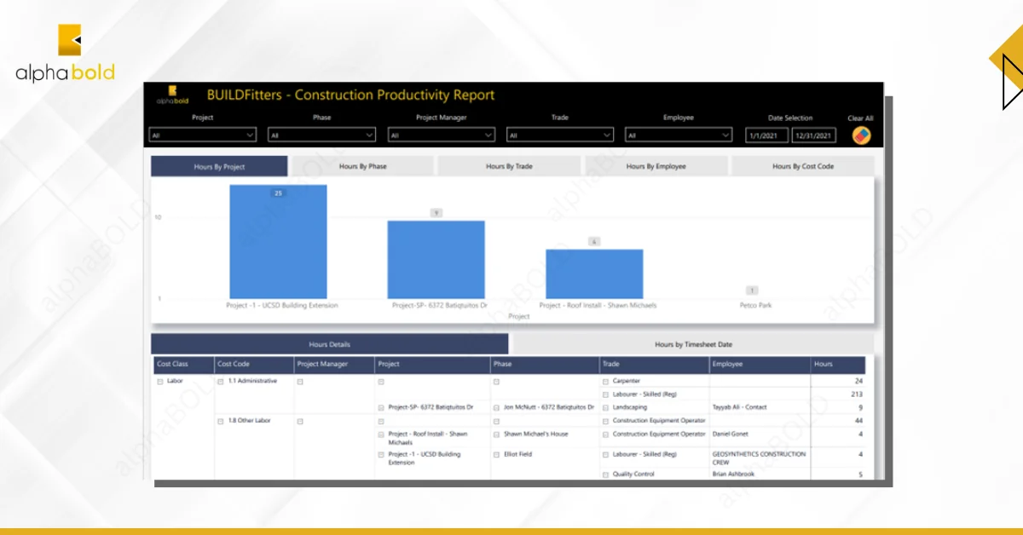Click the 24 hours value for Carpenter

pyautogui.click(x=858, y=381)
